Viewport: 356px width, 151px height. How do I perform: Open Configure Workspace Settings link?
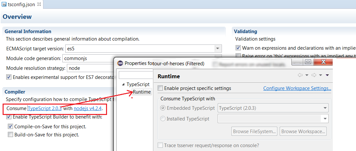tap(297, 88)
